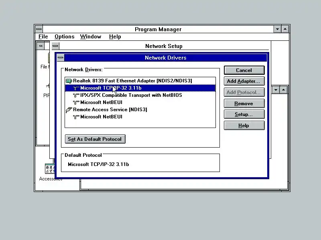Click the Accessories group icon in Program Manager
The height and width of the screenshot is (240, 321).
tap(50, 168)
